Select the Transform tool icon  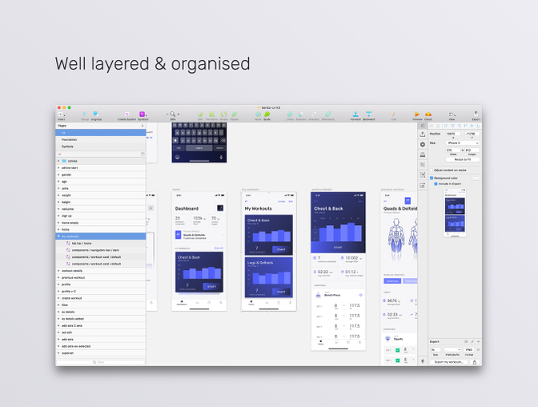(x=211, y=115)
